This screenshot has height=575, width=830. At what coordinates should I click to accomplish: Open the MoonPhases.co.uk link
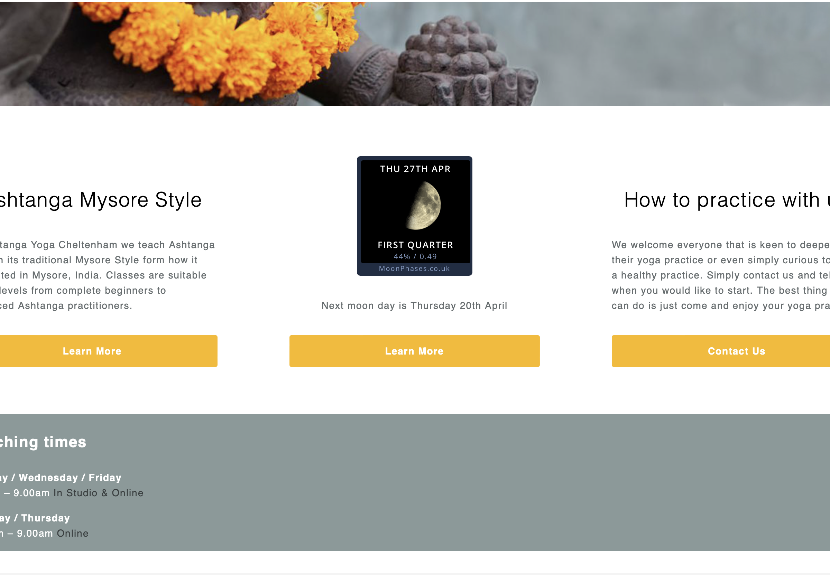pyautogui.click(x=414, y=268)
